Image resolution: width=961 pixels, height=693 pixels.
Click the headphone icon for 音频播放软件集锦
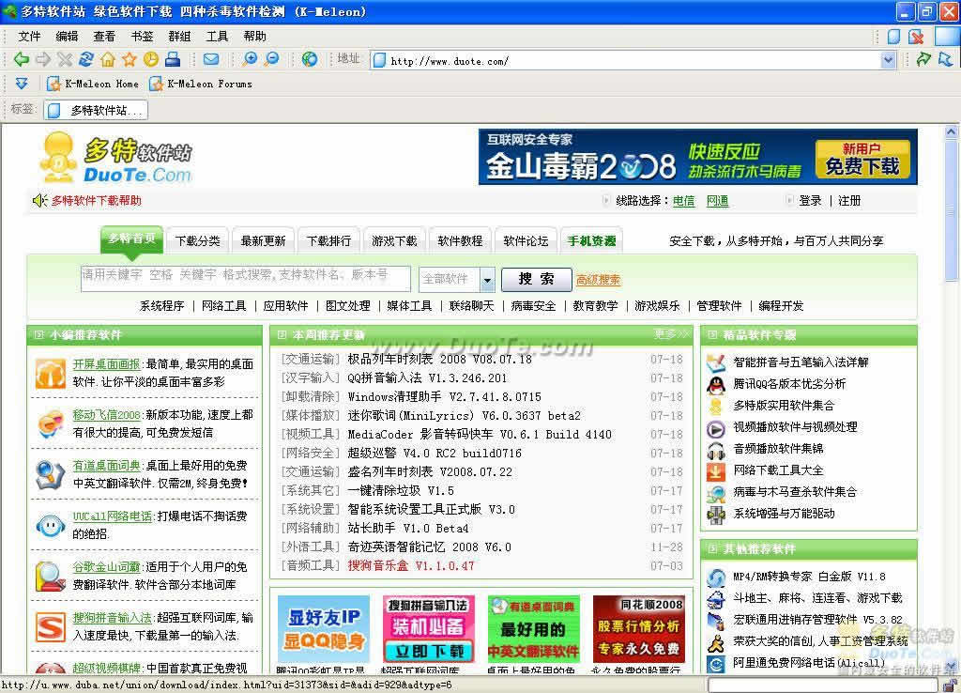point(716,450)
